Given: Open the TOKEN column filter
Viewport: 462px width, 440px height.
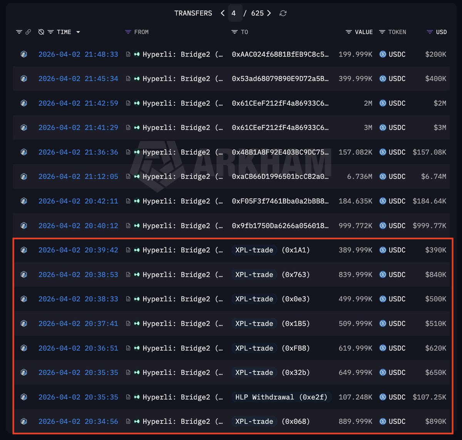Looking at the screenshot, I should coord(382,32).
